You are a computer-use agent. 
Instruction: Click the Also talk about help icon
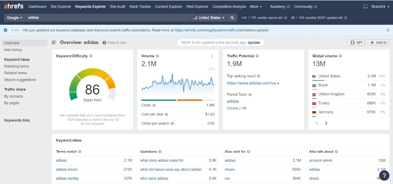336,151
